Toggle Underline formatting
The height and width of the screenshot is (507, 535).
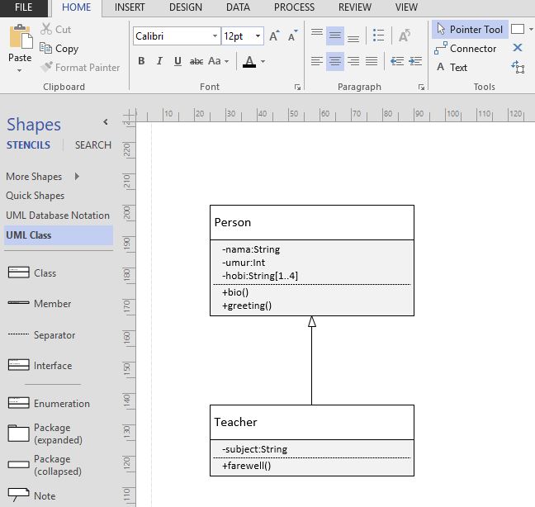[178, 61]
